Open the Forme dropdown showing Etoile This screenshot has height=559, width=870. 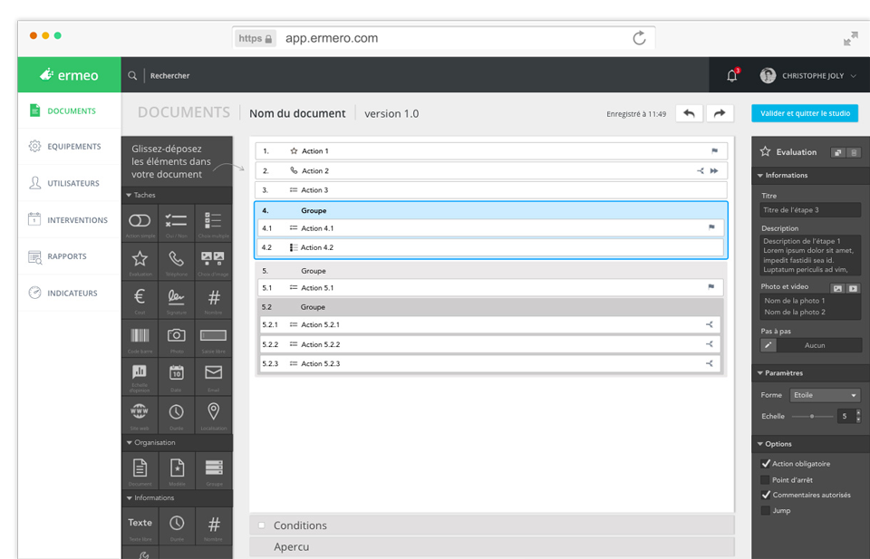pyautogui.click(x=825, y=395)
